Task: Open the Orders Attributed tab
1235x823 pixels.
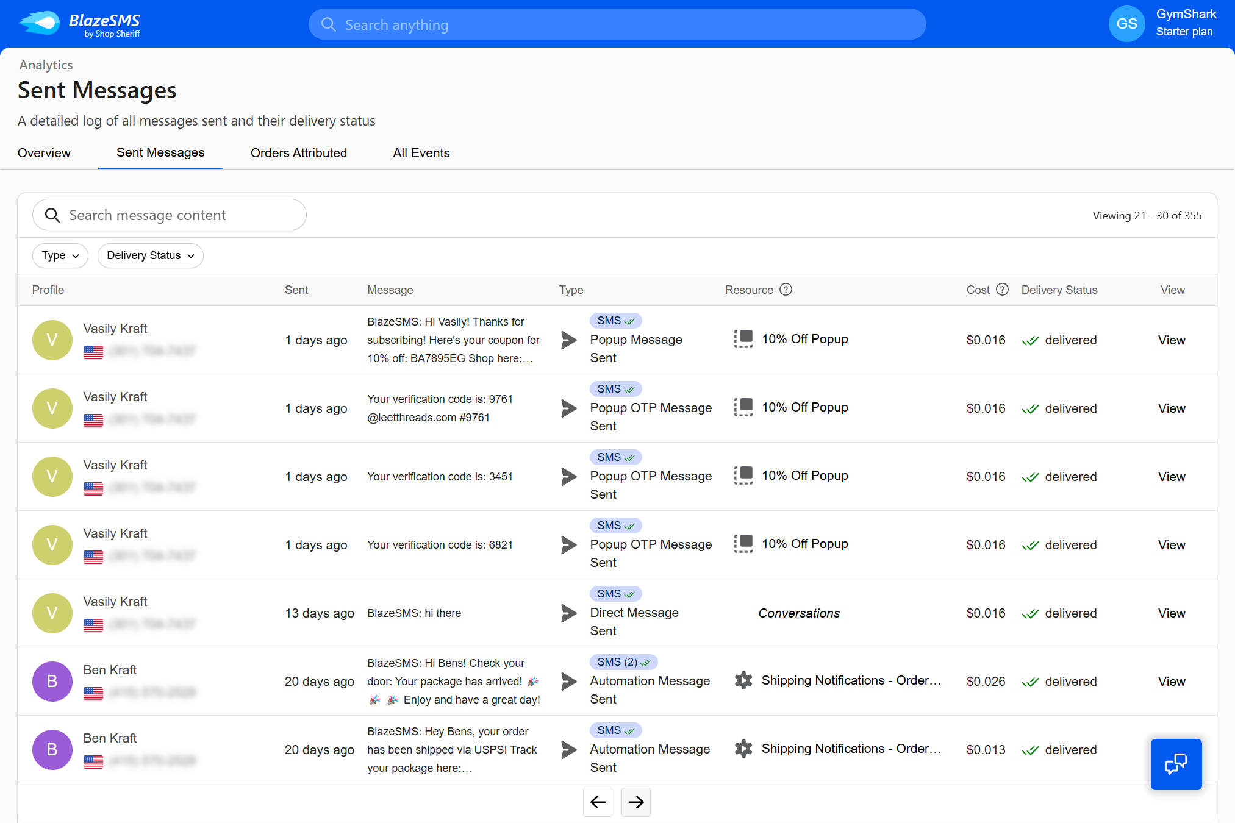Action: point(299,153)
